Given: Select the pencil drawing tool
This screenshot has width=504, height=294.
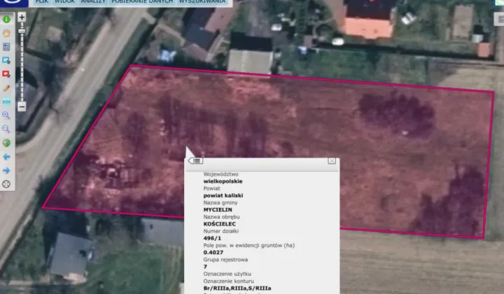Looking at the screenshot, I should coord(6,88).
